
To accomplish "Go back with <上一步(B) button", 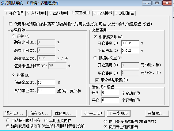I will coord(93,113).
